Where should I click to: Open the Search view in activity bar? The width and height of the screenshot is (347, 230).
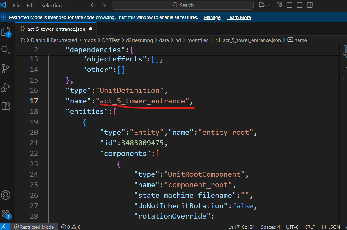[x=6, y=50]
